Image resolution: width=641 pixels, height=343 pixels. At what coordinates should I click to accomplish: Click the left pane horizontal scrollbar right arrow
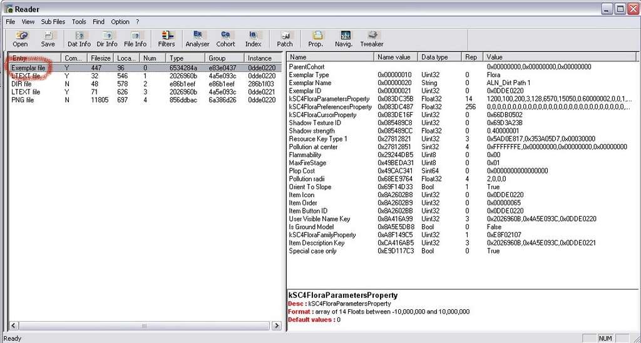[x=276, y=326]
